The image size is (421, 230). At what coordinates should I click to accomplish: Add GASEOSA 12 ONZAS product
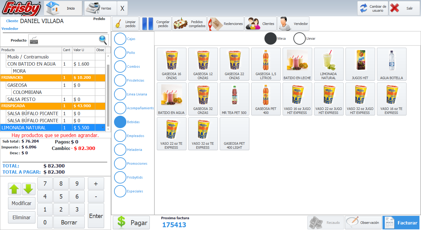203,64
